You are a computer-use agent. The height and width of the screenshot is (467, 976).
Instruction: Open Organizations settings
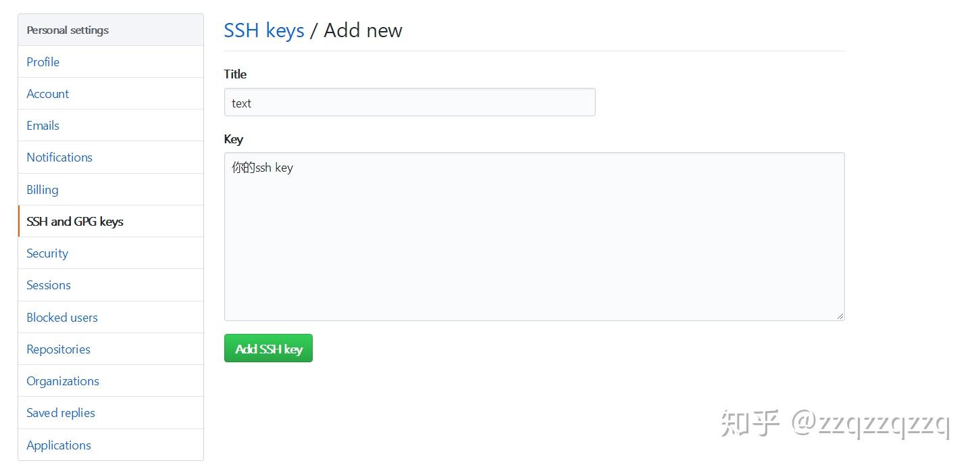tap(63, 381)
